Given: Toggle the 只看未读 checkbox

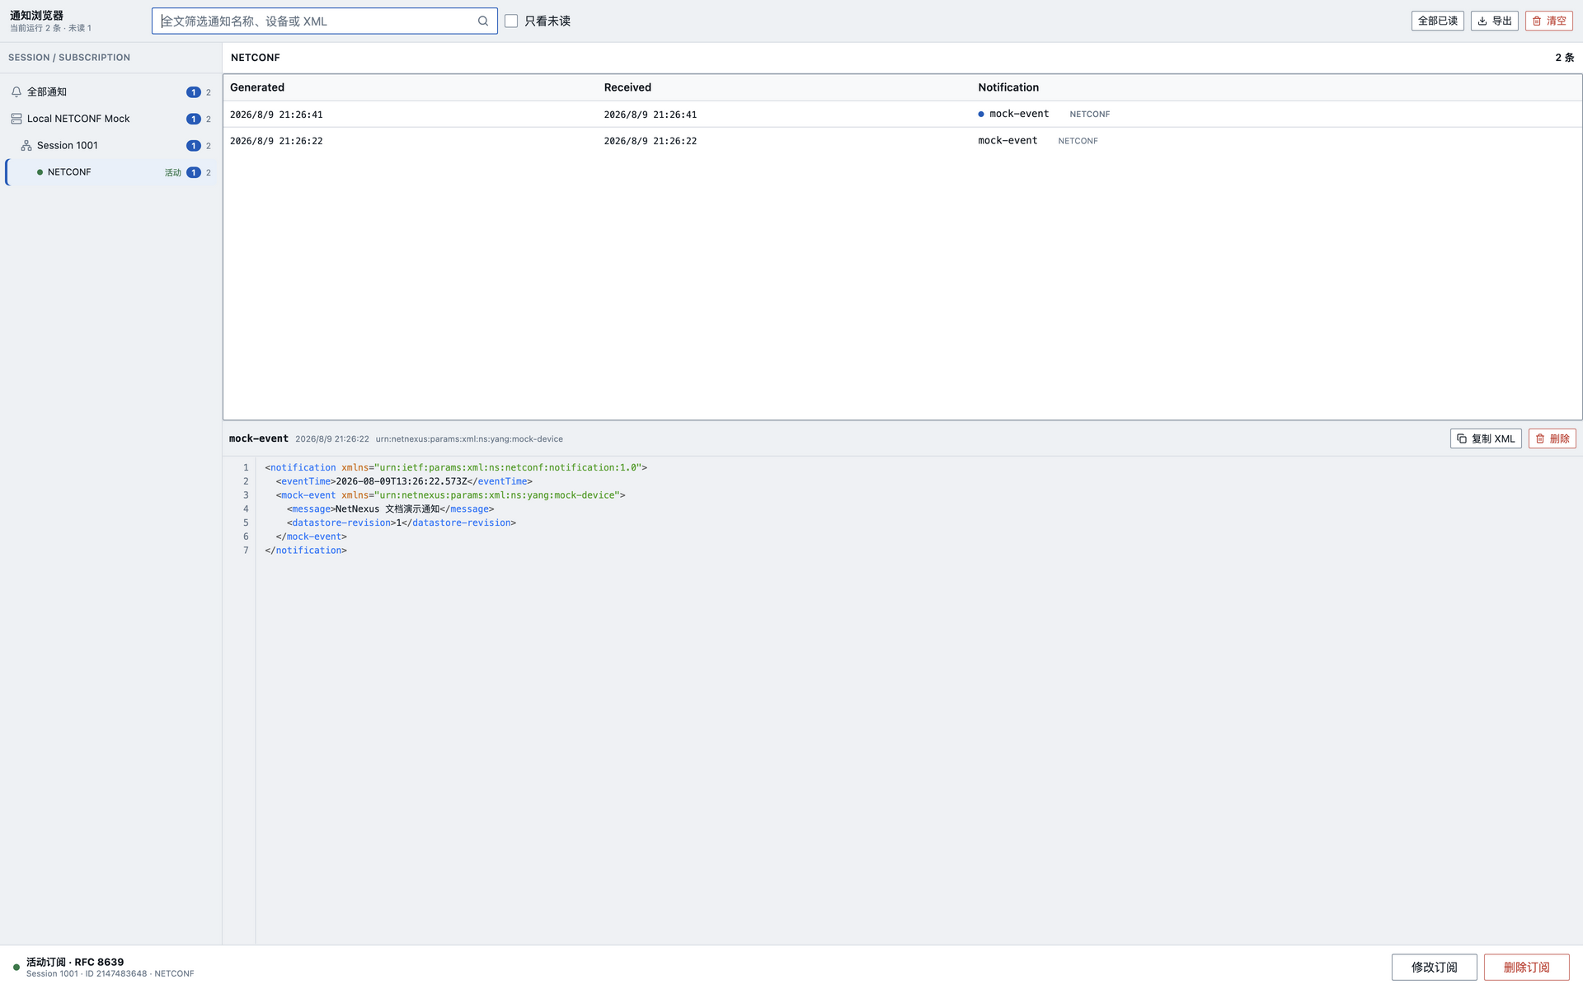Looking at the screenshot, I should click(x=511, y=21).
